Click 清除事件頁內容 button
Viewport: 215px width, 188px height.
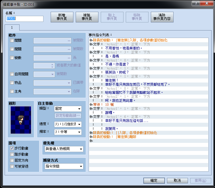[162, 17]
